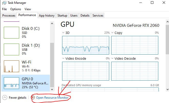Select the Wi-Fi graph thumbnail
The width and height of the screenshot is (169, 103).
[x=12, y=66]
